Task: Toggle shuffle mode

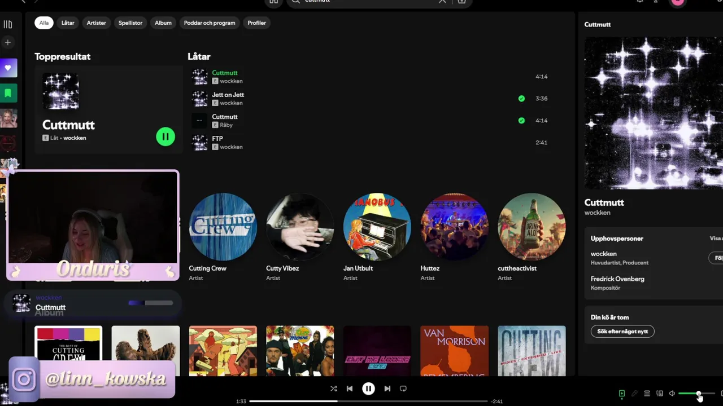Action: click(x=333, y=389)
